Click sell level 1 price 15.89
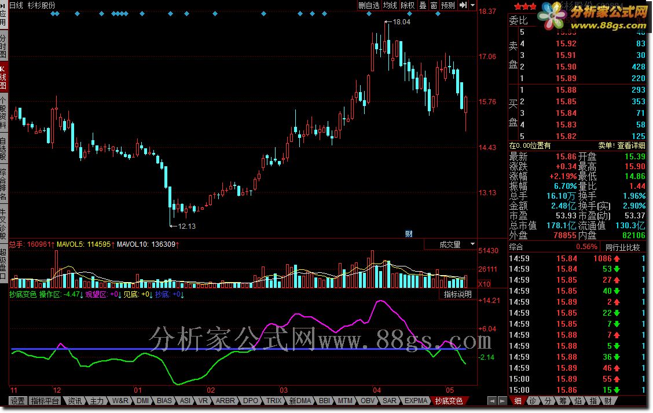 566,78
